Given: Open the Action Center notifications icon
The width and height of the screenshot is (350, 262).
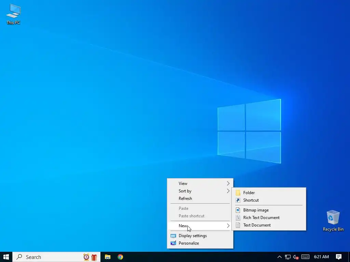Looking at the screenshot, I should (339, 257).
